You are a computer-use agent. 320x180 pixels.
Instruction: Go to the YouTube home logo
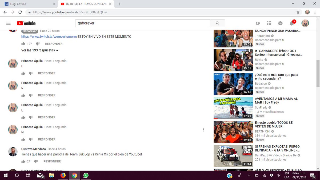coord(26,23)
